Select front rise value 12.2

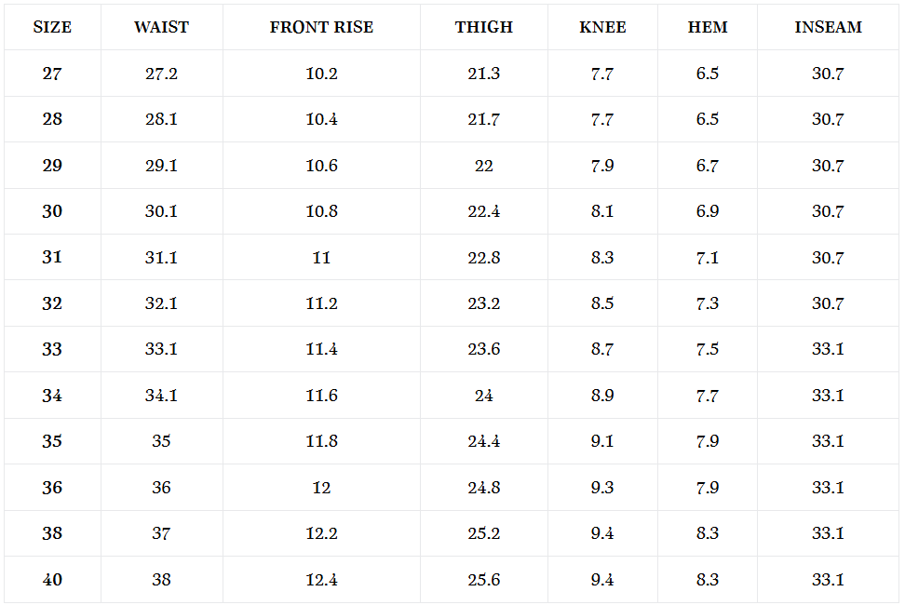321,533
